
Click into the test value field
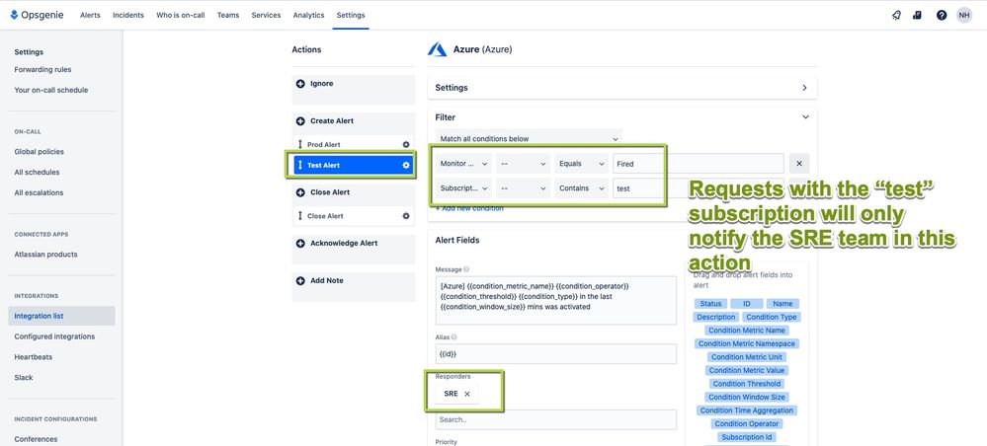[x=699, y=188]
